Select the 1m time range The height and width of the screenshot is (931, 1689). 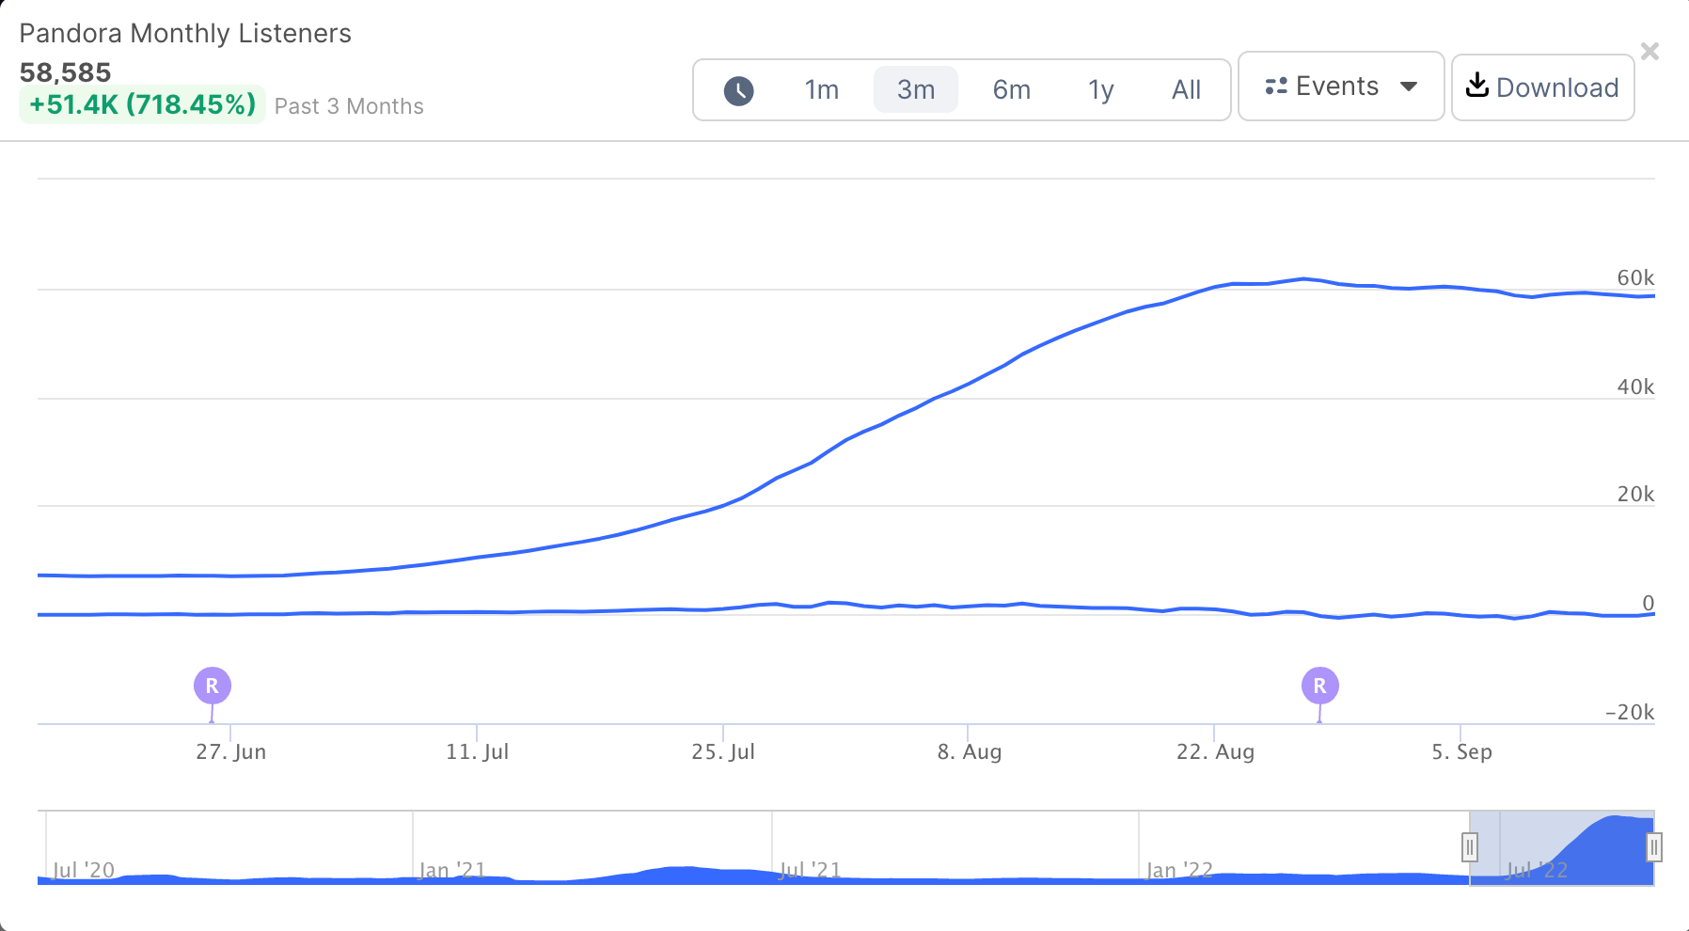(x=821, y=90)
